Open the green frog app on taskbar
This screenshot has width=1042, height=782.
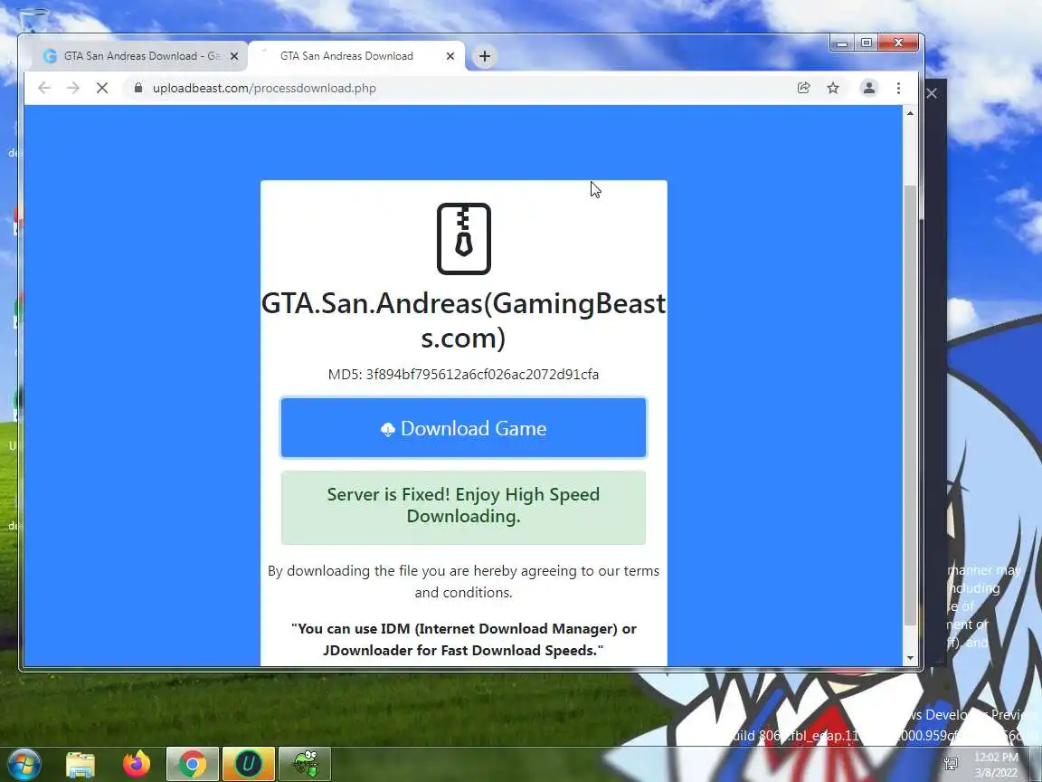(304, 764)
